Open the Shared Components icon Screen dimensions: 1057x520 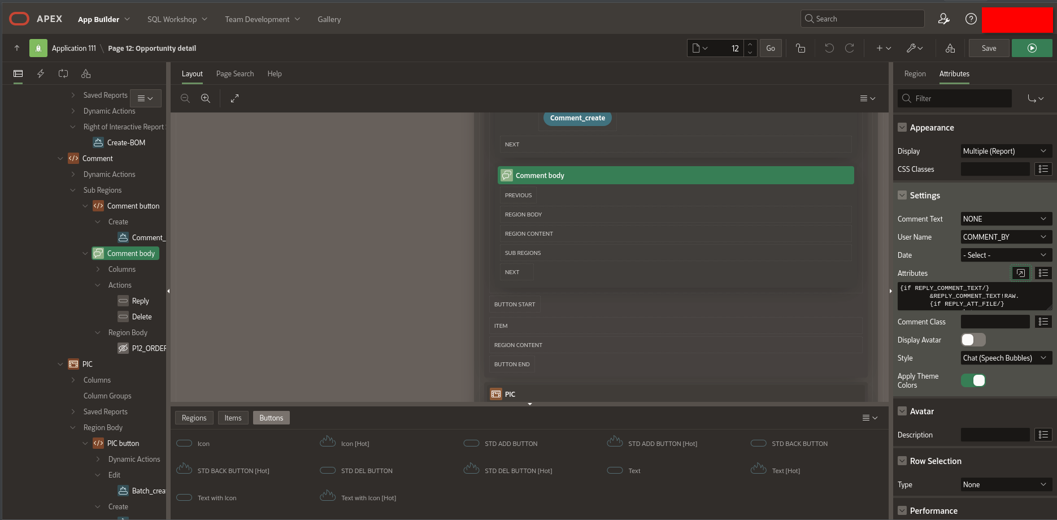(950, 48)
